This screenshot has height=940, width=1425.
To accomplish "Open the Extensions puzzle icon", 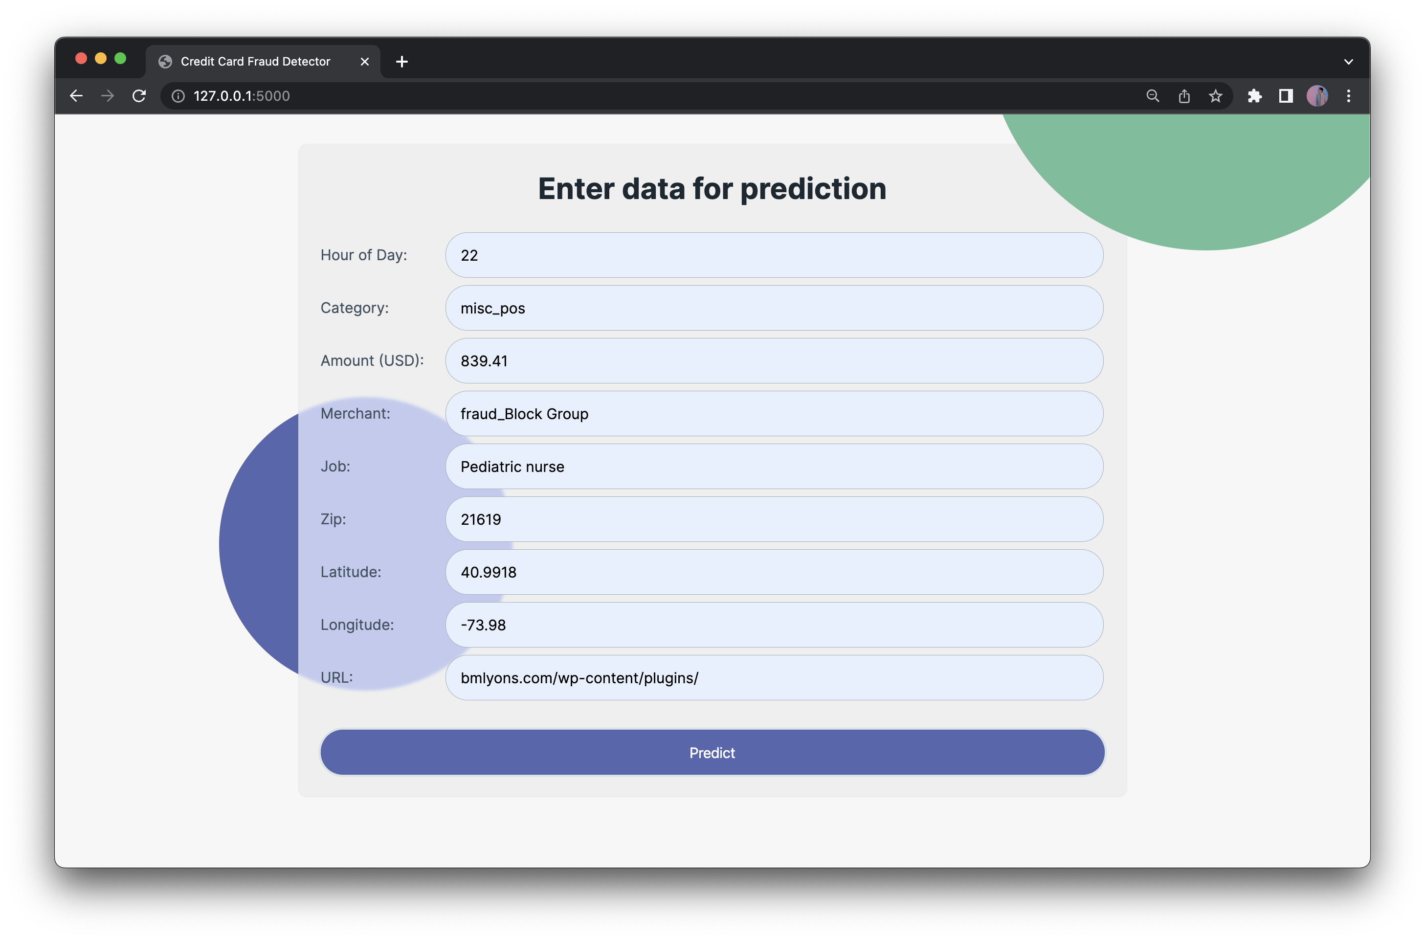I will click(x=1254, y=96).
